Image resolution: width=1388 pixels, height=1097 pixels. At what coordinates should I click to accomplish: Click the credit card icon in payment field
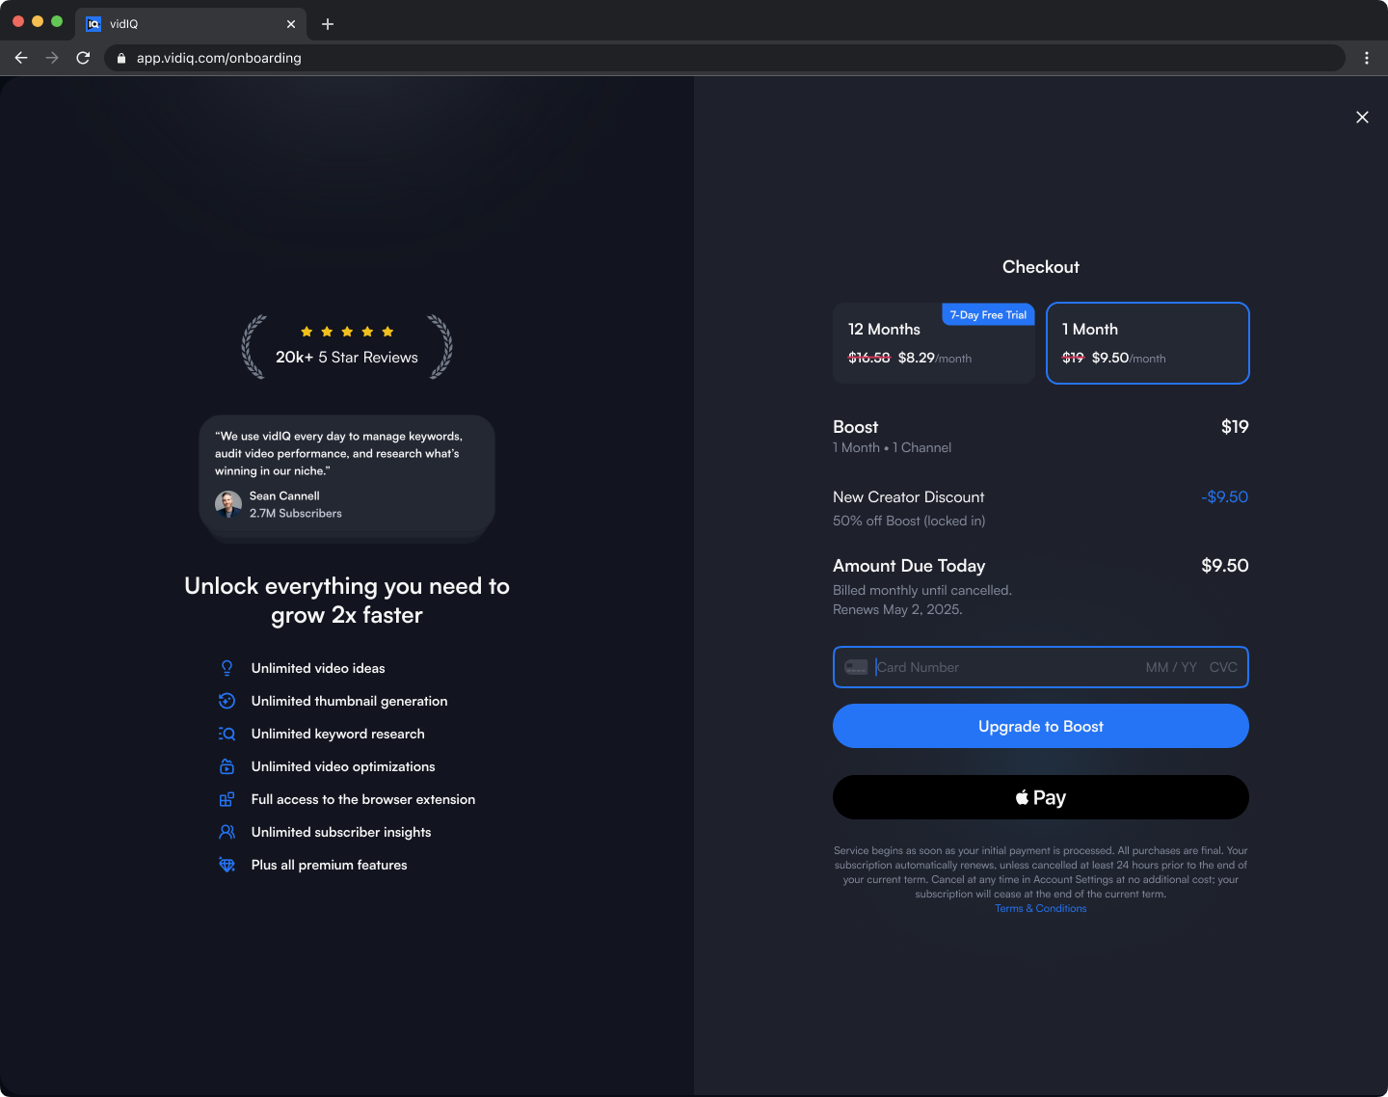tap(856, 667)
